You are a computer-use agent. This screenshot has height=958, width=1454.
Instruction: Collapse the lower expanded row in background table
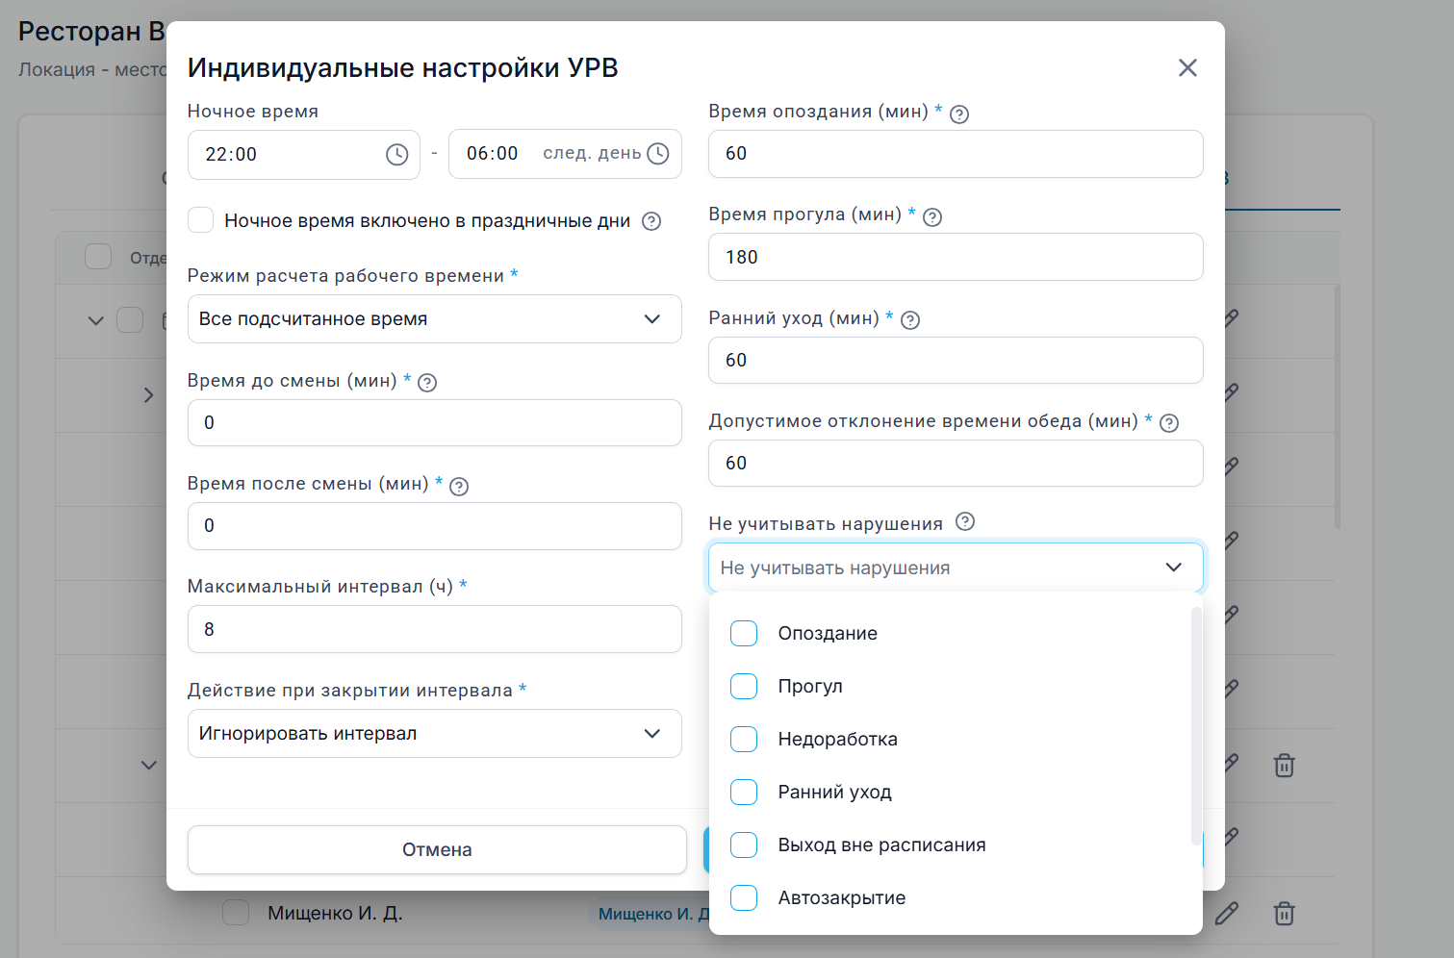tap(148, 766)
